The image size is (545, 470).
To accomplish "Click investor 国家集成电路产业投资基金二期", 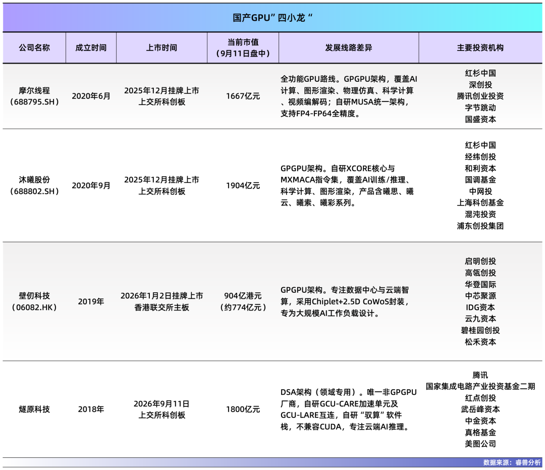I will coord(480,386).
